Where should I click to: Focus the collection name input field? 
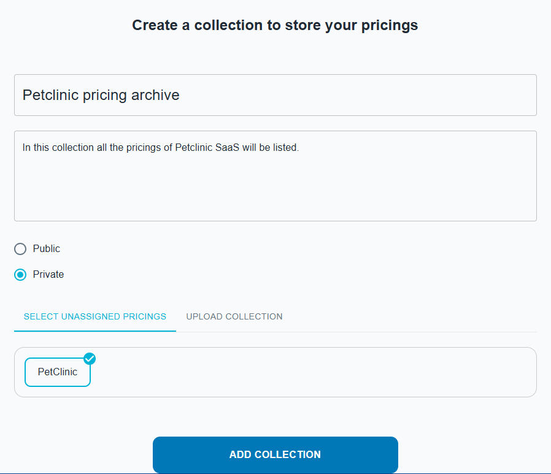(275, 95)
